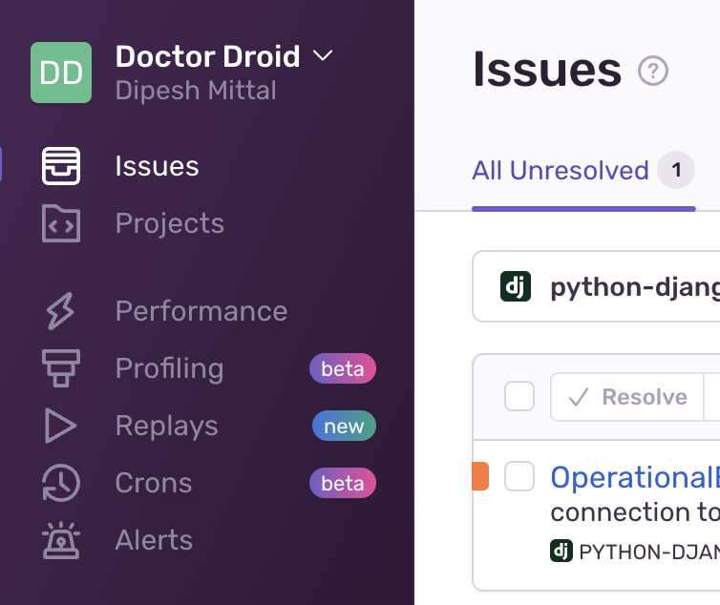The image size is (720, 605).
Task: Click the All Unresolved count badge
Action: (x=676, y=170)
